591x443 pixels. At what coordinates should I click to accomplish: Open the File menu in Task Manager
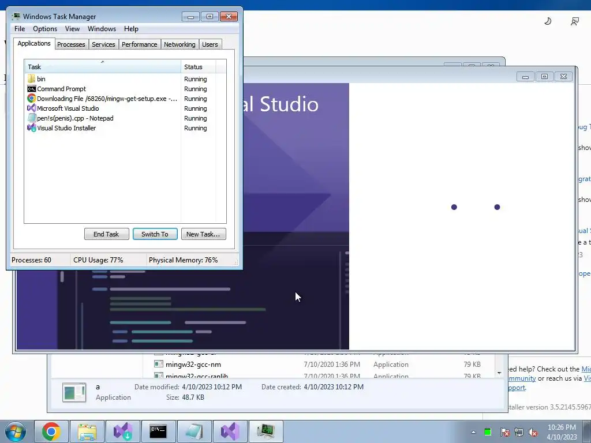coord(20,29)
